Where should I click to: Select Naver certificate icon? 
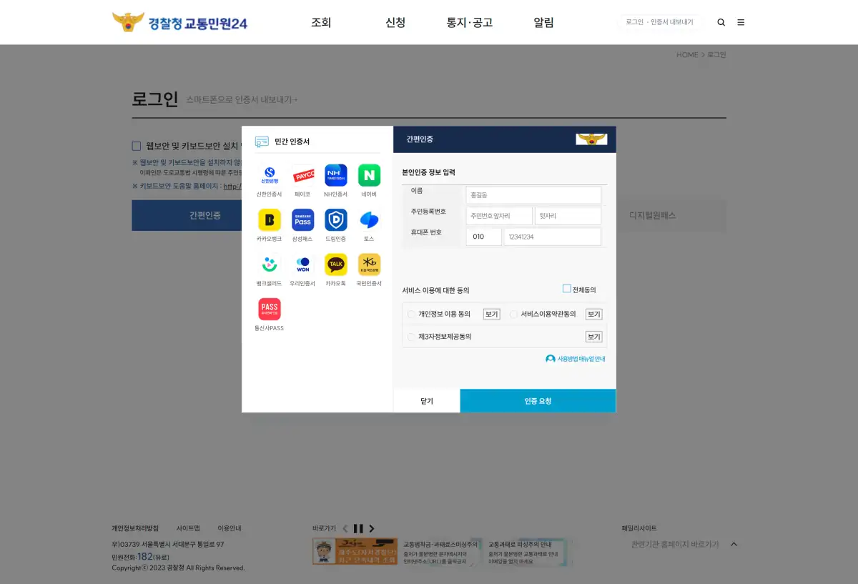[x=369, y=176]
